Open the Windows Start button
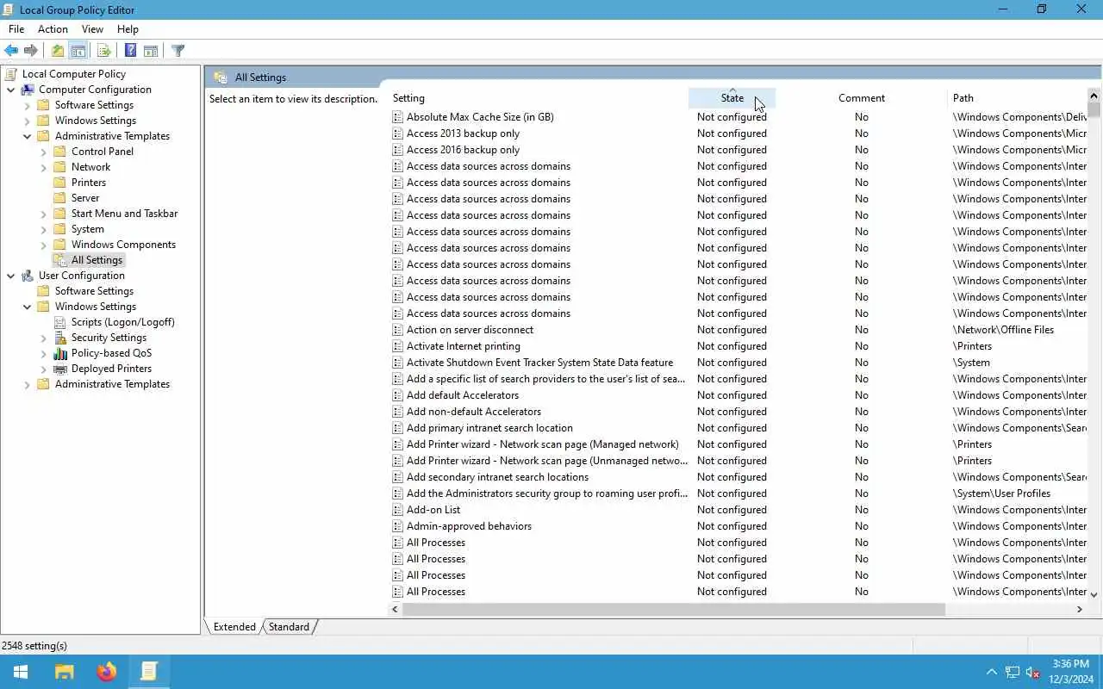 click(x=21, y=672)
